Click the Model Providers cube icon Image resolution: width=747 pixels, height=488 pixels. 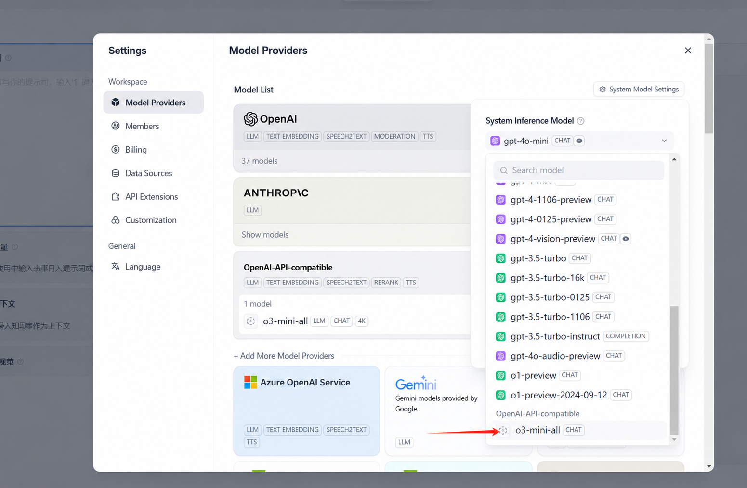coord(116,102)
